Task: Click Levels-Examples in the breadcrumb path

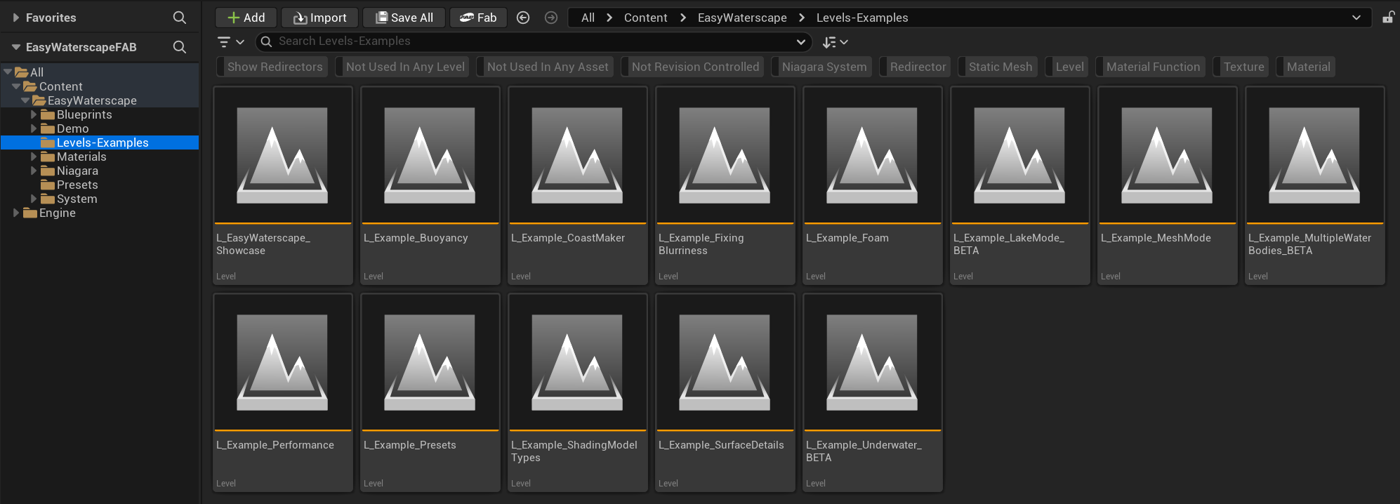Action: click(x=862, y=18)
